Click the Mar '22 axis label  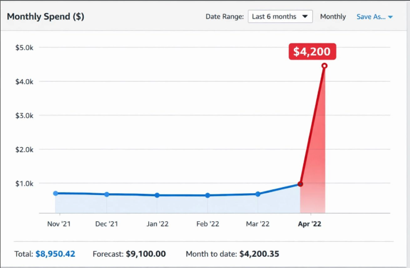tap(258, 224)
